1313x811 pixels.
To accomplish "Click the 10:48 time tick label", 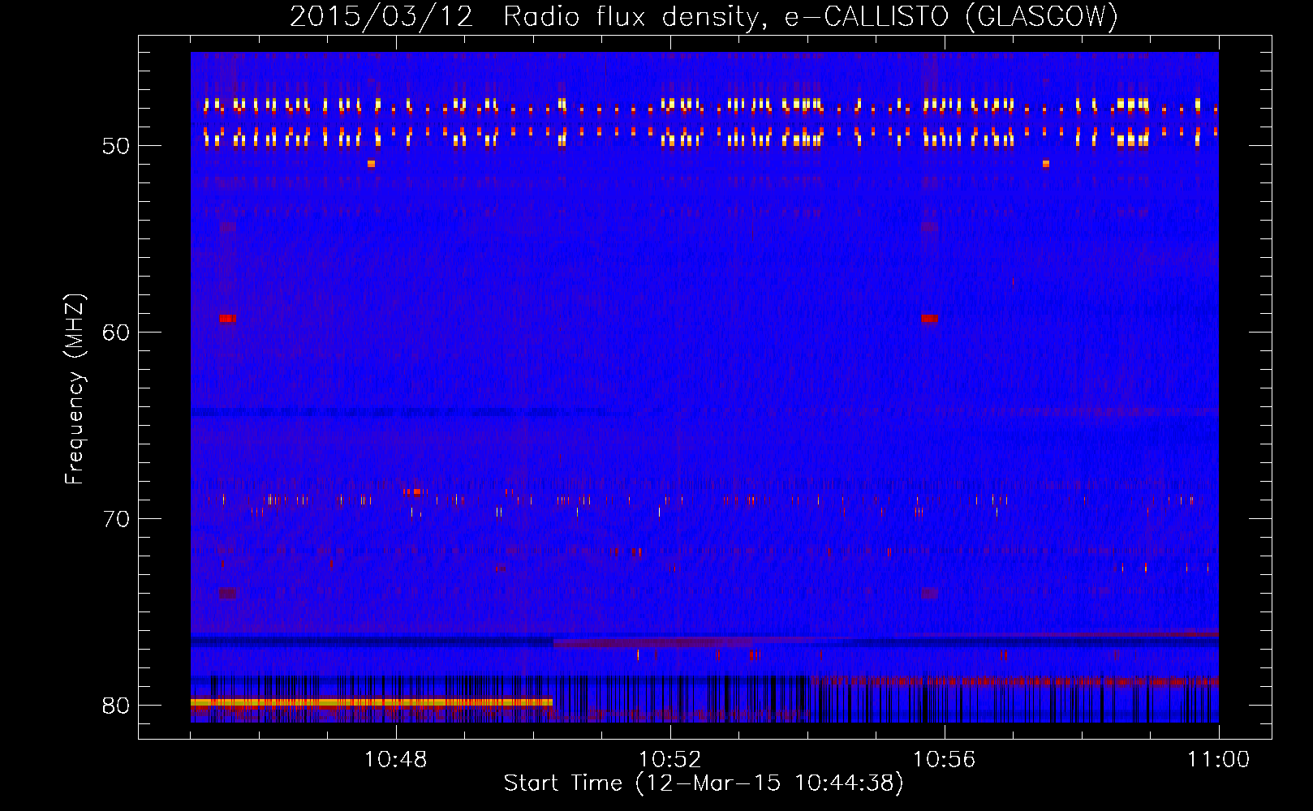I will (x=396, y=759).
